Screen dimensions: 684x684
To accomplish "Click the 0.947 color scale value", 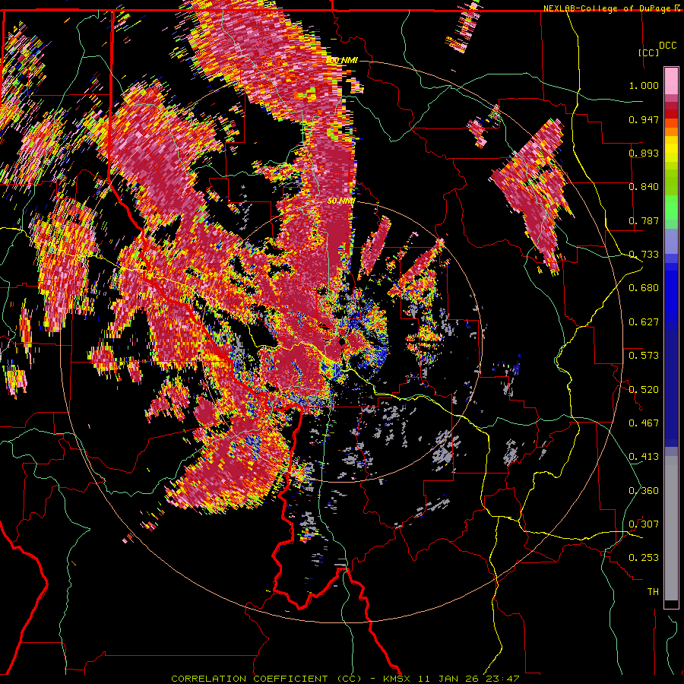I will 644,119.
